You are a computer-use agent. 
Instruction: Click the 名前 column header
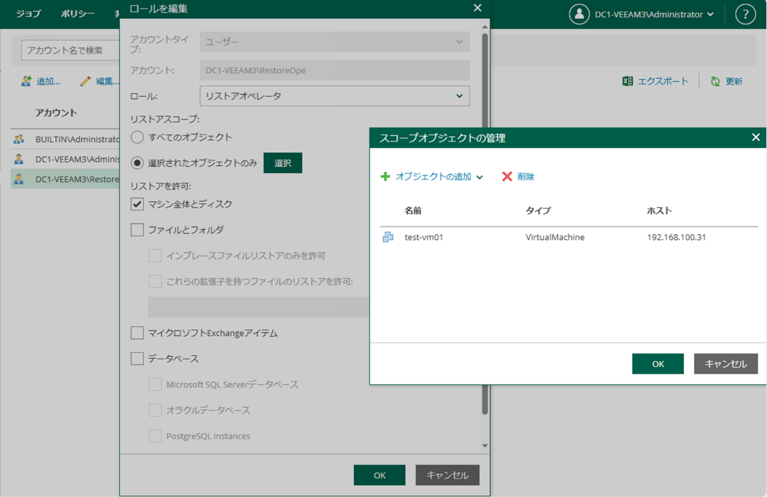click(x=413, y=211)
